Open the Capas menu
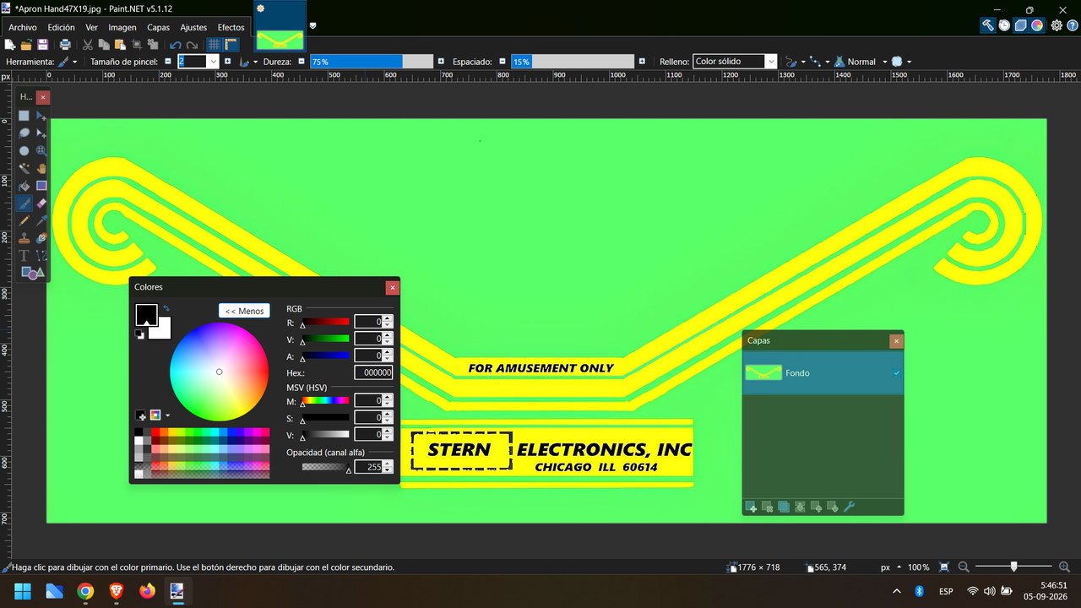This screenshot has width=1081, height=608. click(158, 27)
